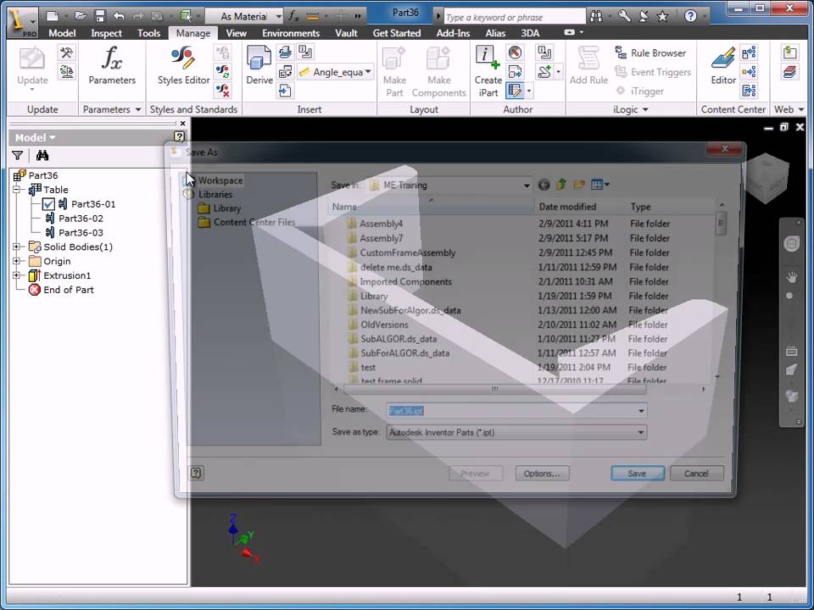Click the Cancel button in dialog
The height and width of the screenshot is (610, 814).
point(695,473)
